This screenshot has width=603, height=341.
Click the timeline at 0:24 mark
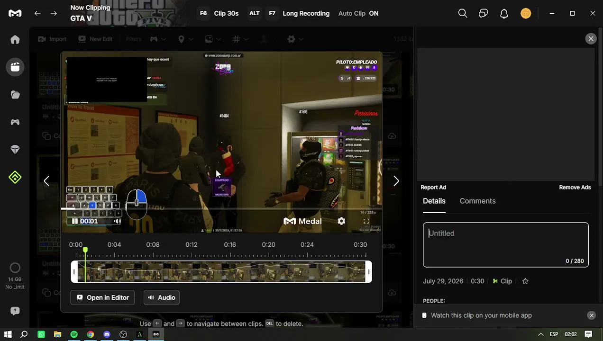tap(307, 245)
